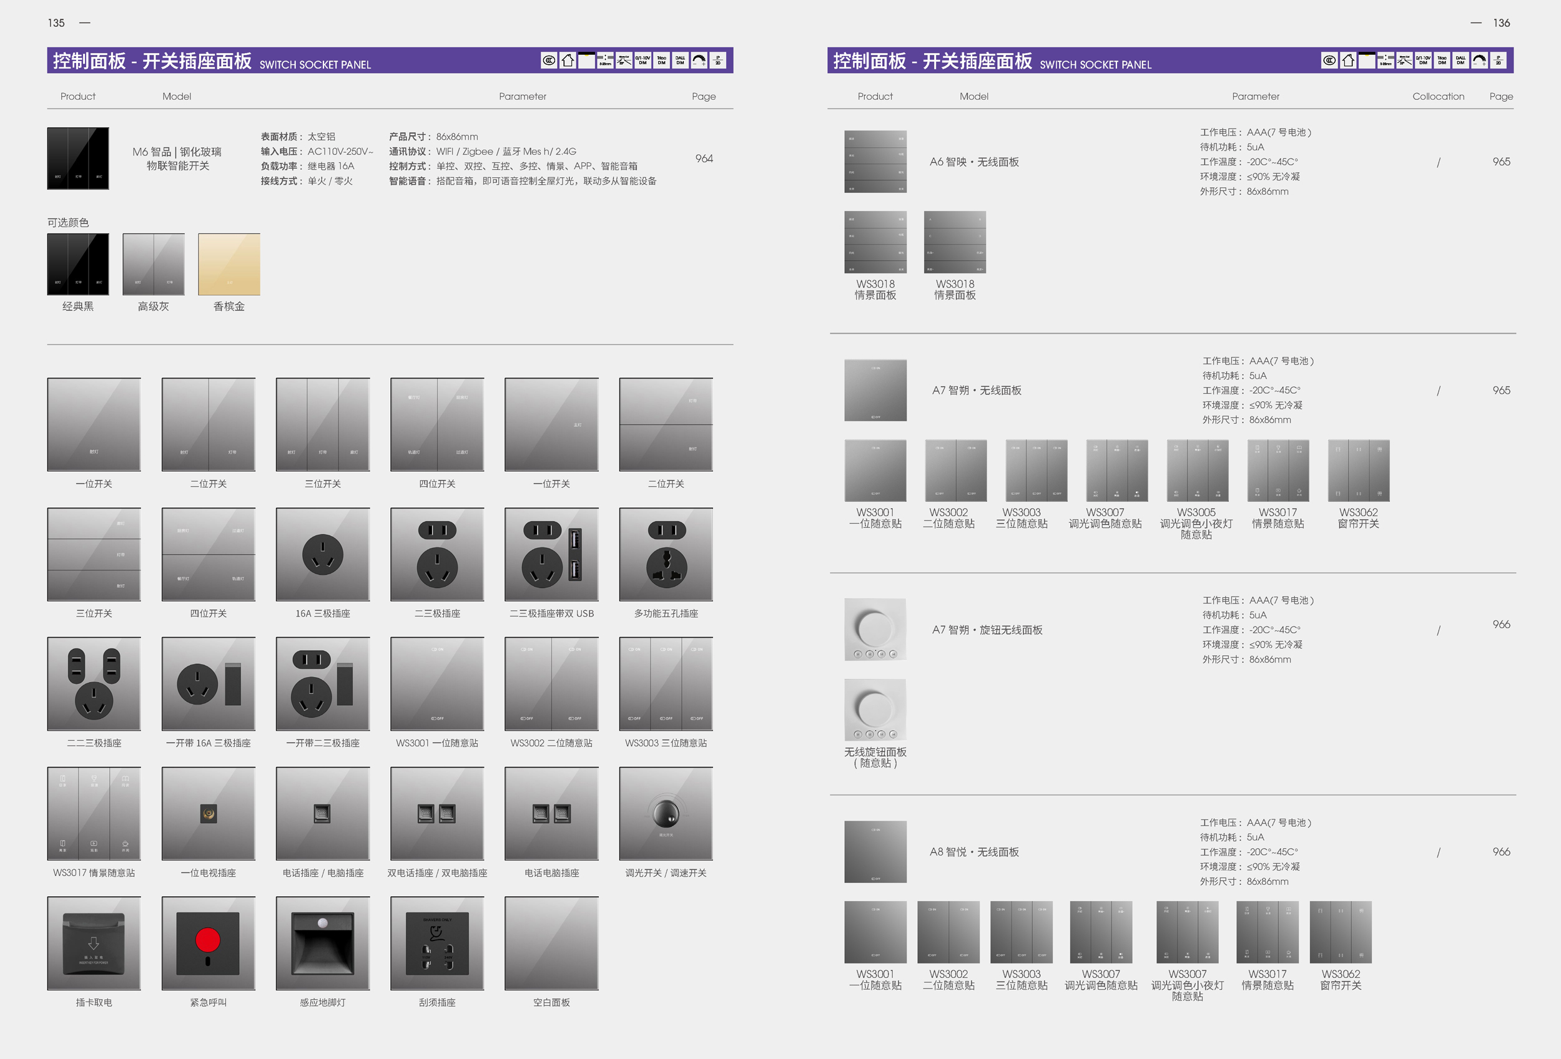Click the 二三极插座带双 USB socket thumbnail
Screen dimensions: 1561x1059
(551, 554)
